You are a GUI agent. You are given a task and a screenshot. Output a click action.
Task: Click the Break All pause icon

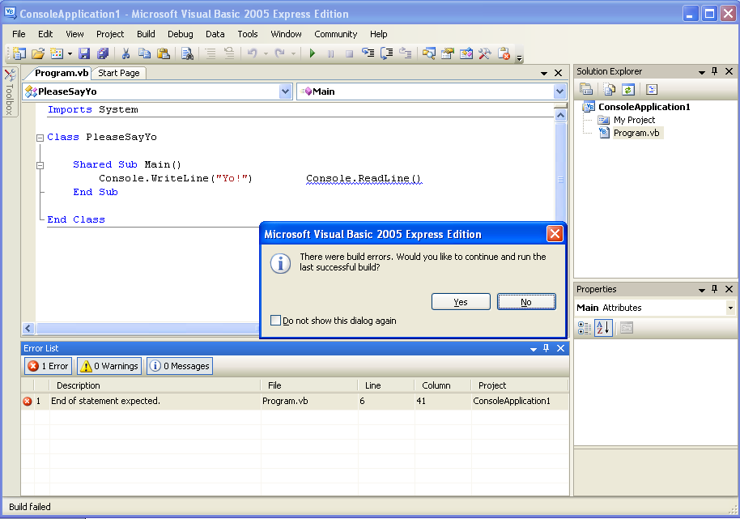coord(331,53)
